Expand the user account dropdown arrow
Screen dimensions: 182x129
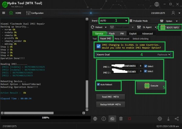tap(179, 13)
